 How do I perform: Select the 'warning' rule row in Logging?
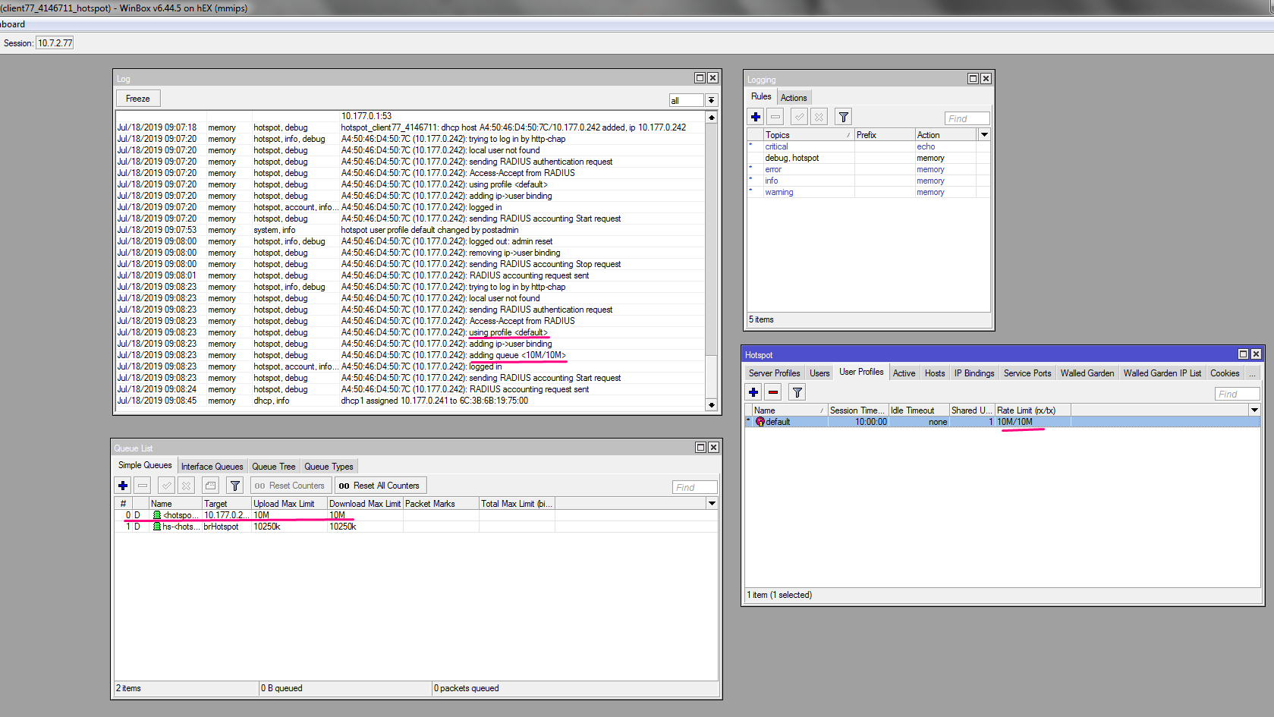[869, 192]
